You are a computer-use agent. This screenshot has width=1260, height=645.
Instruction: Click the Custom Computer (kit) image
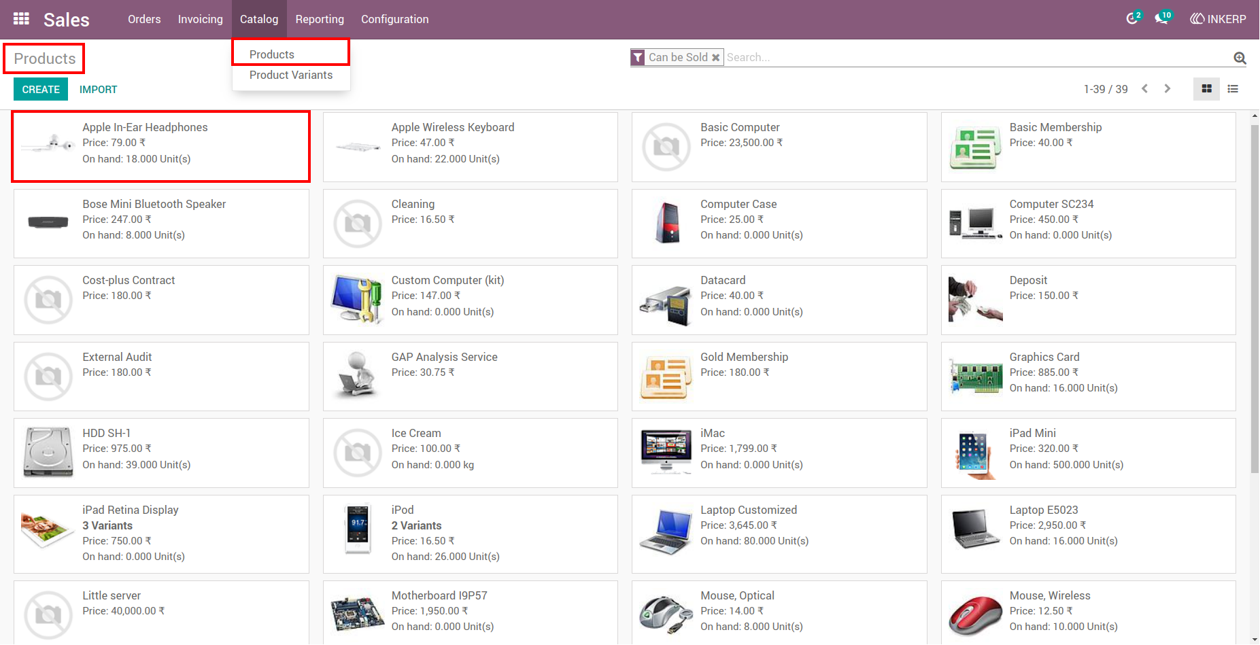click(357, 299)
